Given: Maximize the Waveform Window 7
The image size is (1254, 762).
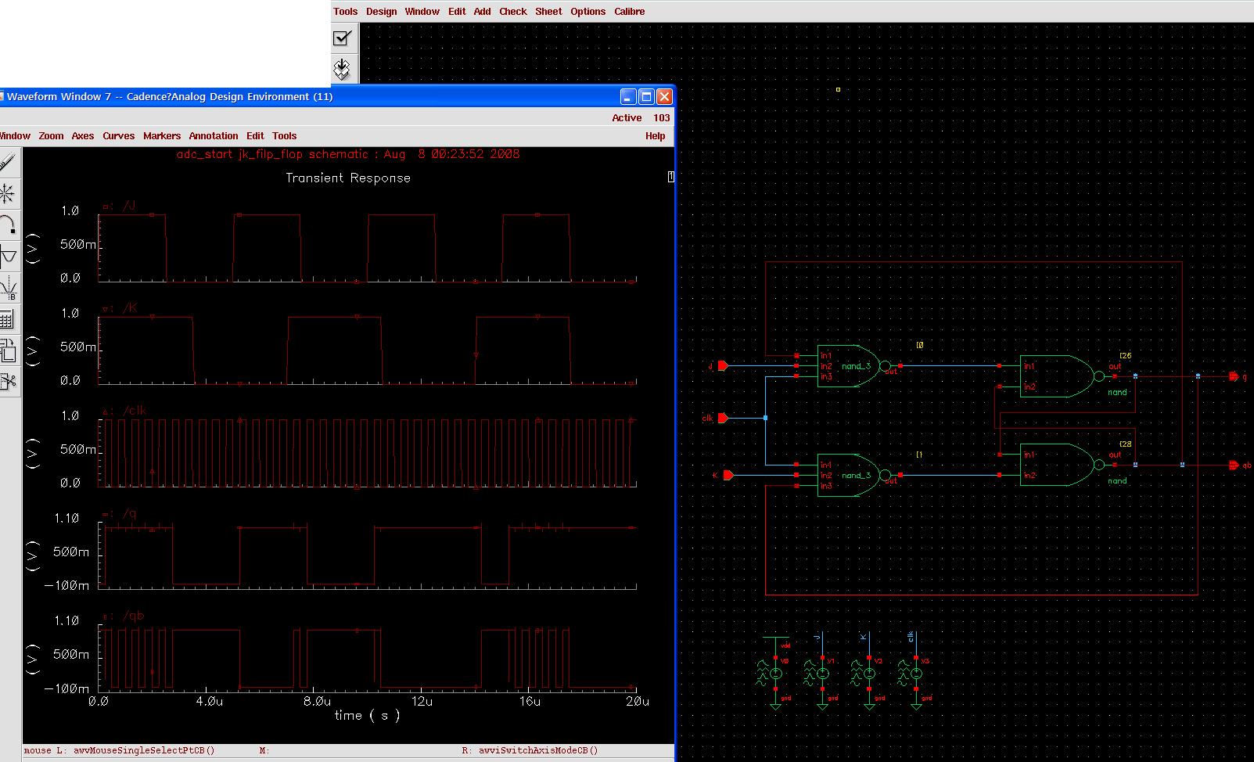Looking at the screenshot, I should [646, 97].
